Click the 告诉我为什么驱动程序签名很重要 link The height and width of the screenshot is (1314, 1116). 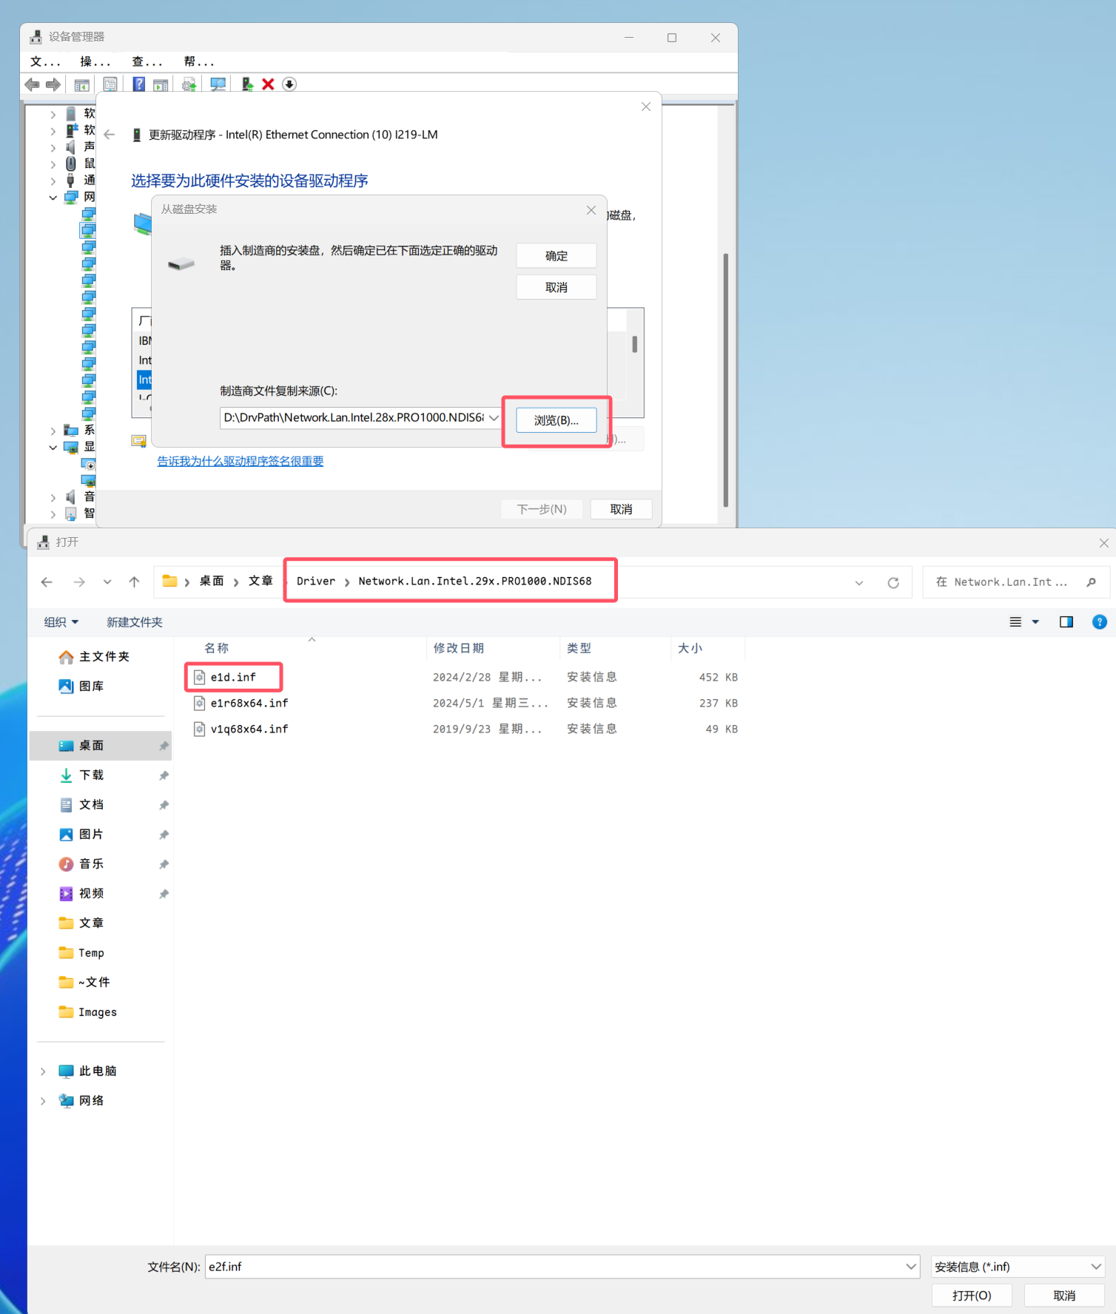click(241, 461)
